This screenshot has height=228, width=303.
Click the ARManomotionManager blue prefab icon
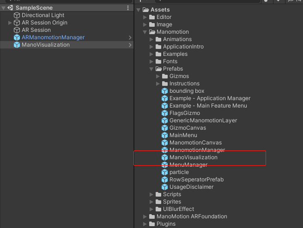(x=17, y=37)
